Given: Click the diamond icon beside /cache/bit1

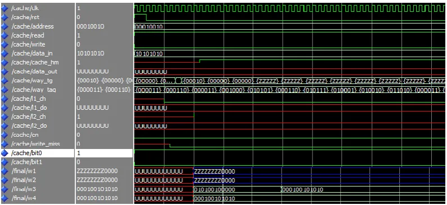Looking at the screenshot, I should (5, 162).
